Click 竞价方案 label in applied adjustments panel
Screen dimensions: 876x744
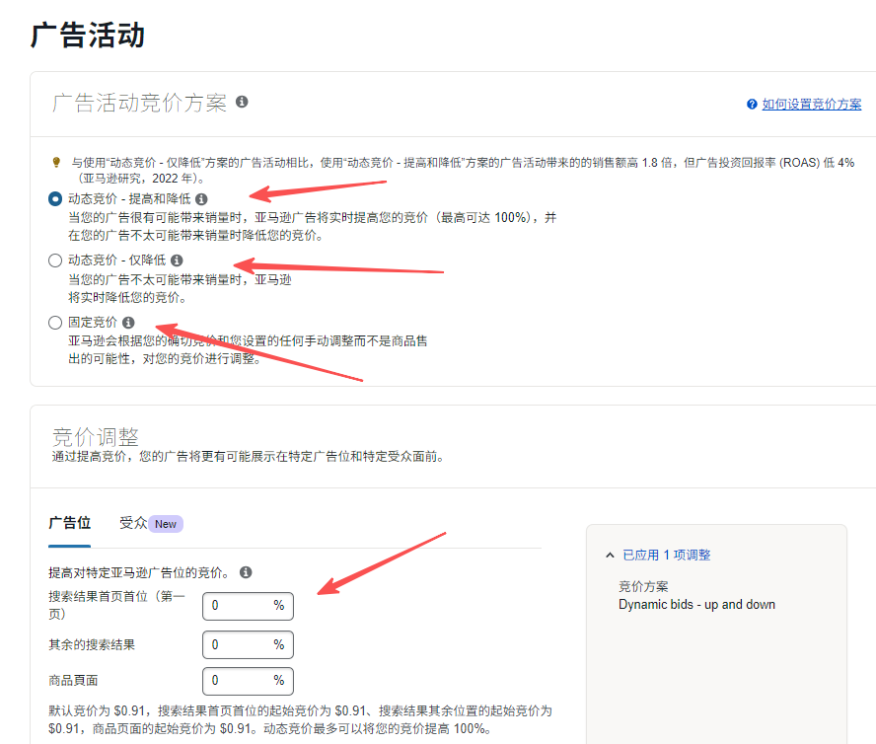pyautogui.click(x=643, y=586)
